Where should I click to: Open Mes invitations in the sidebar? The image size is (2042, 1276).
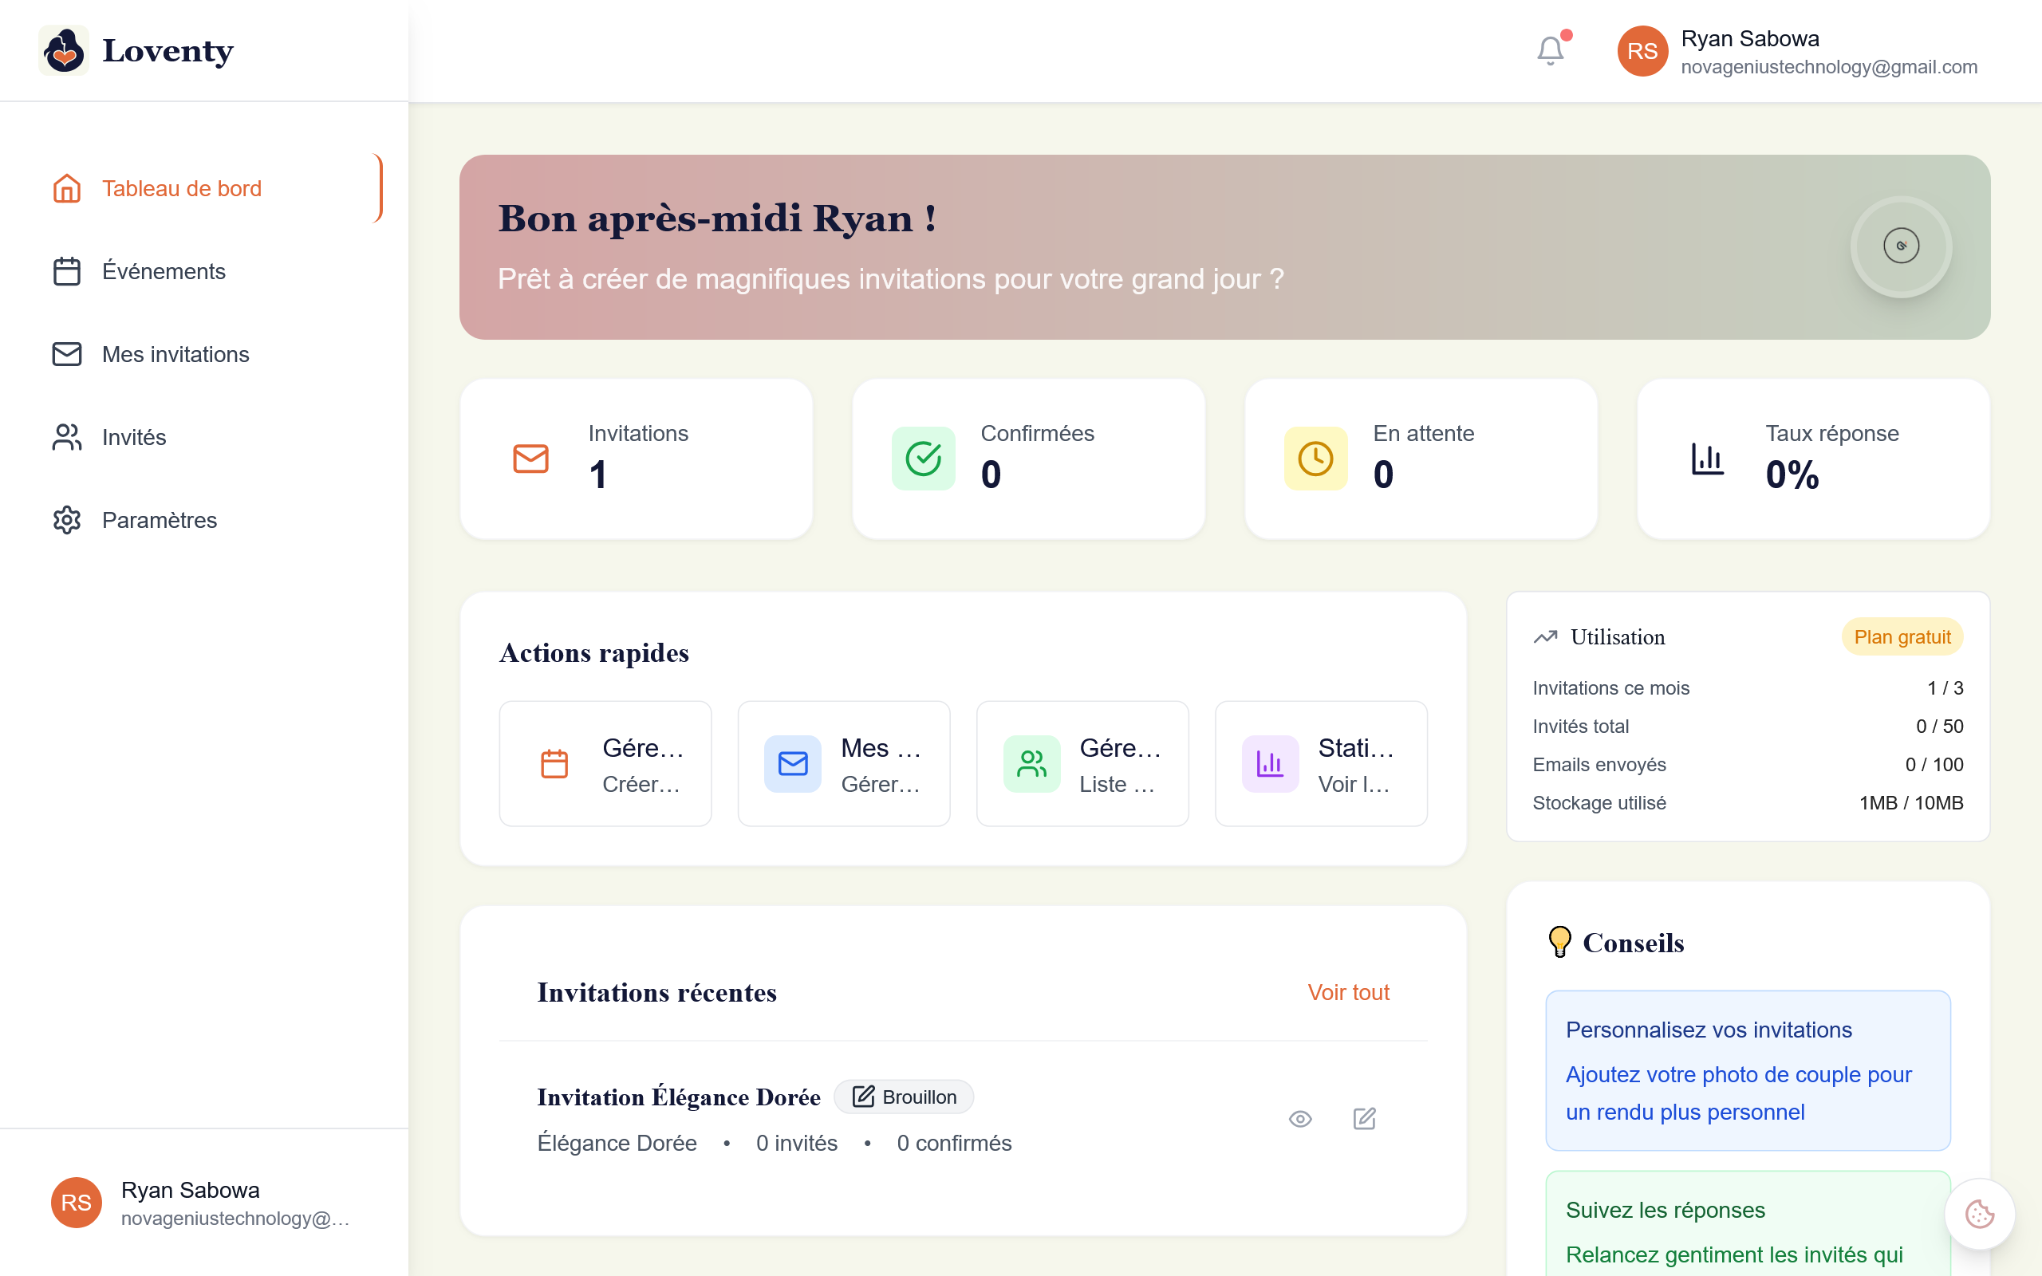(175, 354)
